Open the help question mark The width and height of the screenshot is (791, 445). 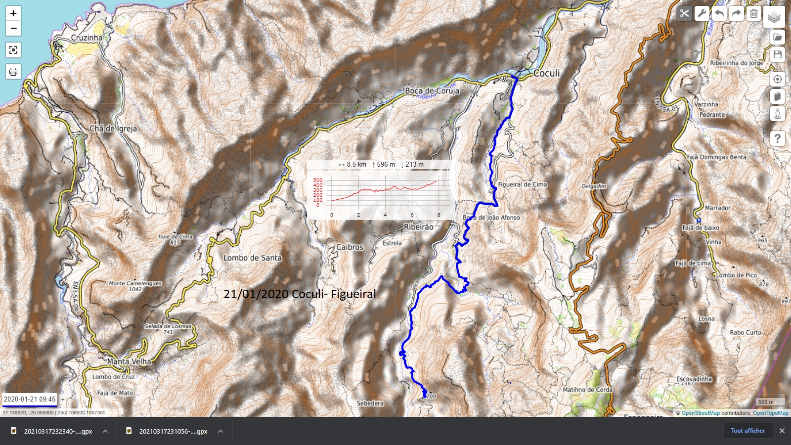point(778,138)
